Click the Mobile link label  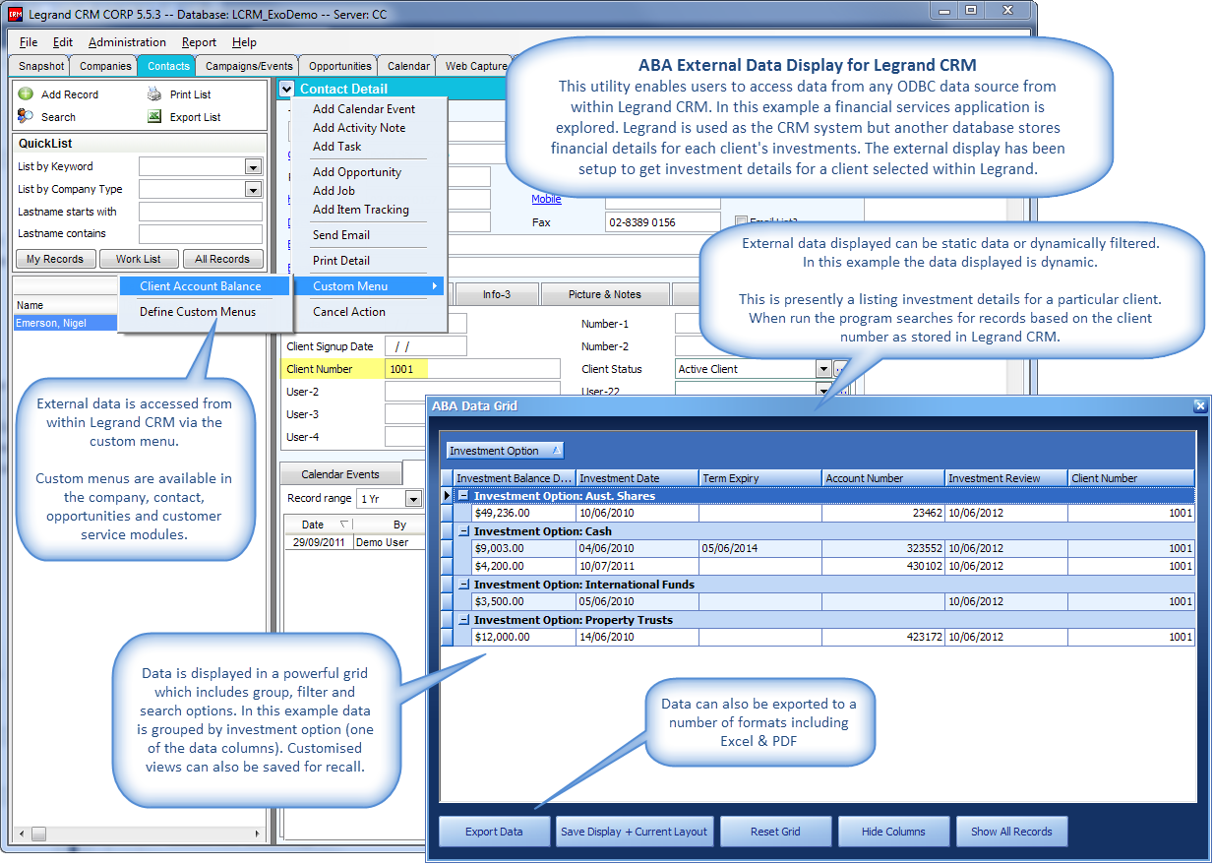pyautogui.click(x=546, y=199)
